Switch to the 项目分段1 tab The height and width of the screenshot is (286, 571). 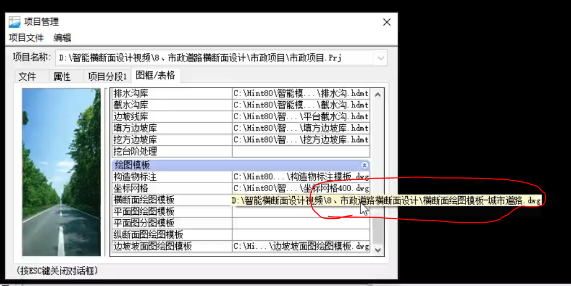point(107,76)
